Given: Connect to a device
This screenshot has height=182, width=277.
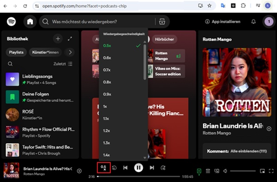Looking at the screenshot, I should (x=217, y=171).
